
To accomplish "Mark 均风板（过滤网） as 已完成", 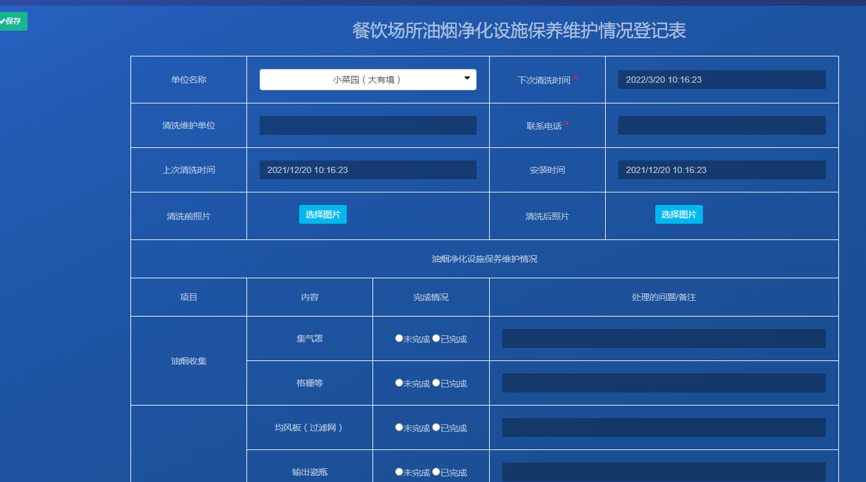I will [x=436, y=427].
